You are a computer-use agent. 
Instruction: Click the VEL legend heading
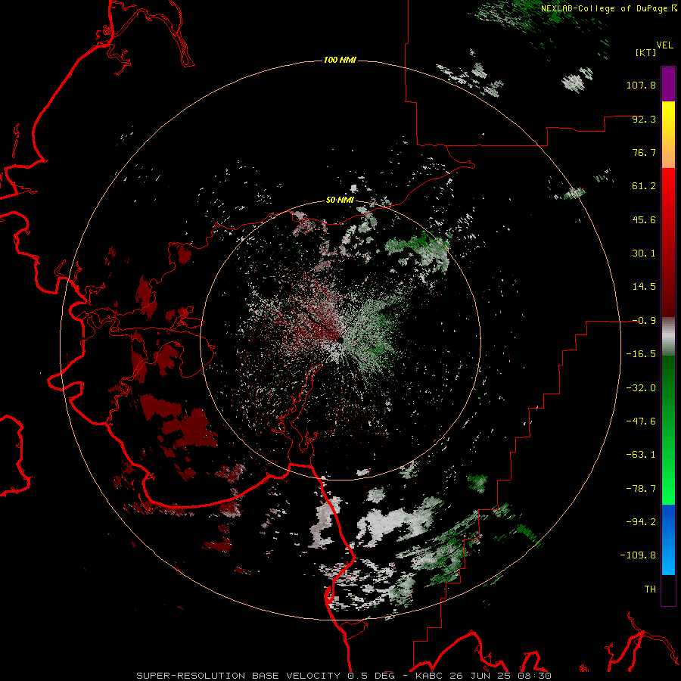pyautogui.click(x=664, y=45)
